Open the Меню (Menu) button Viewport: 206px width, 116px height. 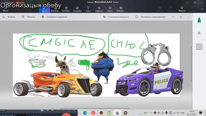[5, 10]
